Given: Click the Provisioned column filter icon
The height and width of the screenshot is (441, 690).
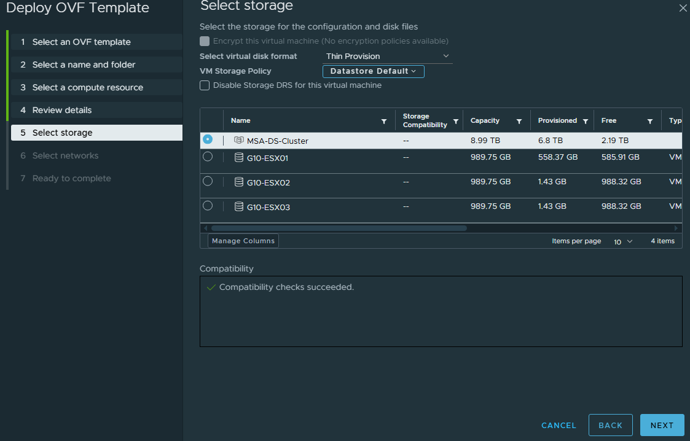Looking at the screenshot, I should 586,122.
